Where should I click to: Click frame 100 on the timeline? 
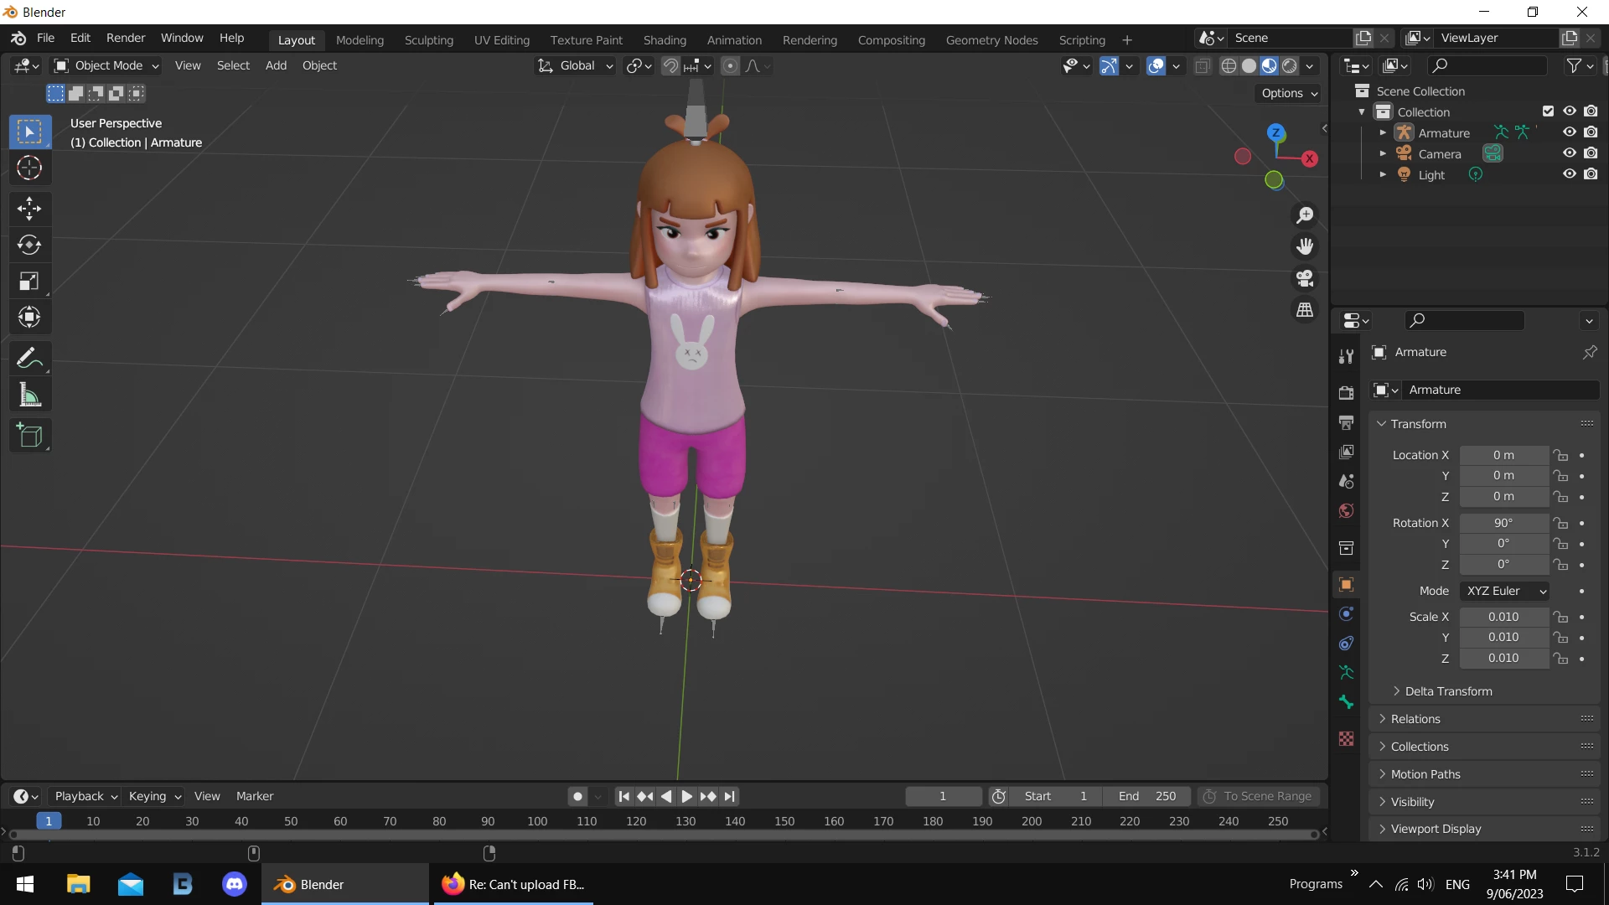click(x=537, y=821)
